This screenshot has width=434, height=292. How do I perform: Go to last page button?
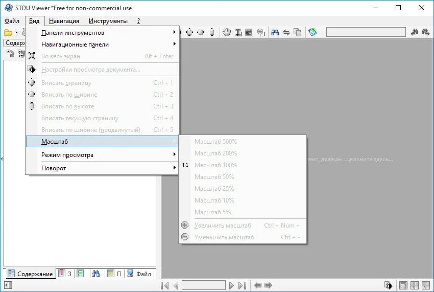pos(243,285)
